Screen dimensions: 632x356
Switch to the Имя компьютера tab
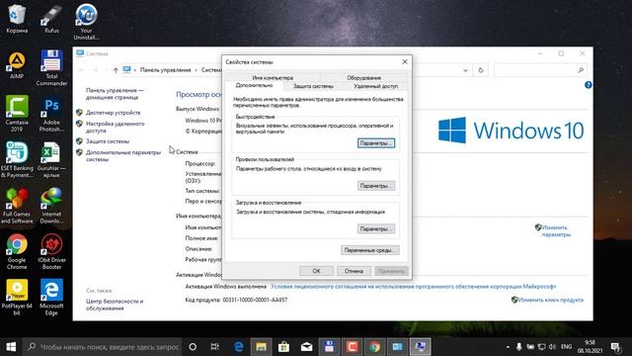pyautogui.click(x=273, y=77)
